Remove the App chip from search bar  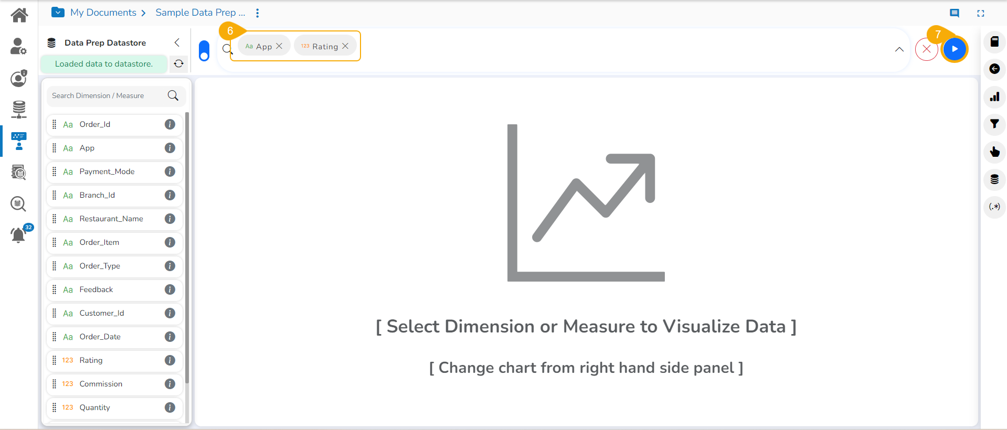tap(279, 46)
